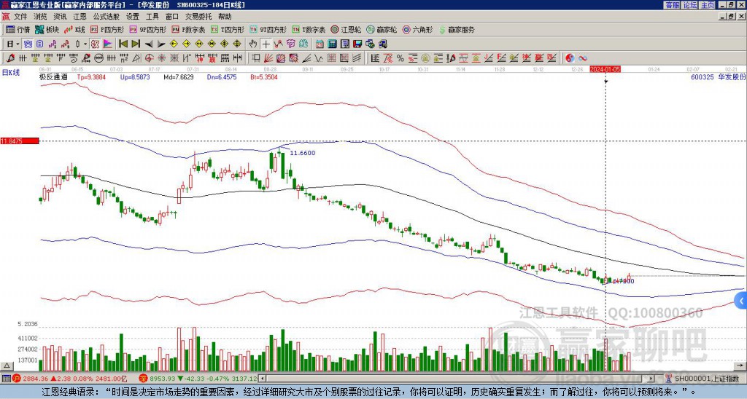Click the 极反通道 indicator label
This screenshot has height=399, width=747.
pyautogui.click(x=53, y=76)
